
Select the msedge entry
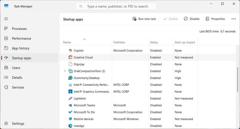[79, 126]
